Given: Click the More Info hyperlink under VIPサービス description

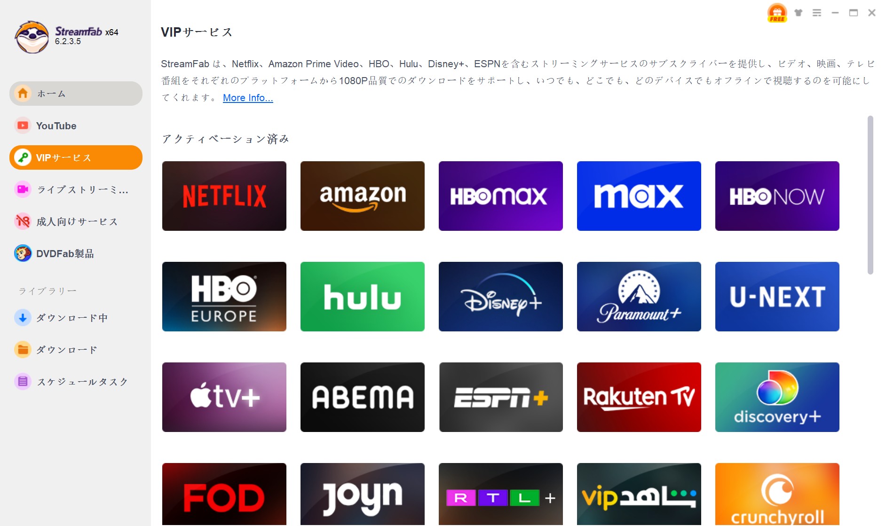Looking at the screenshot, I should (x=247, y=98).
